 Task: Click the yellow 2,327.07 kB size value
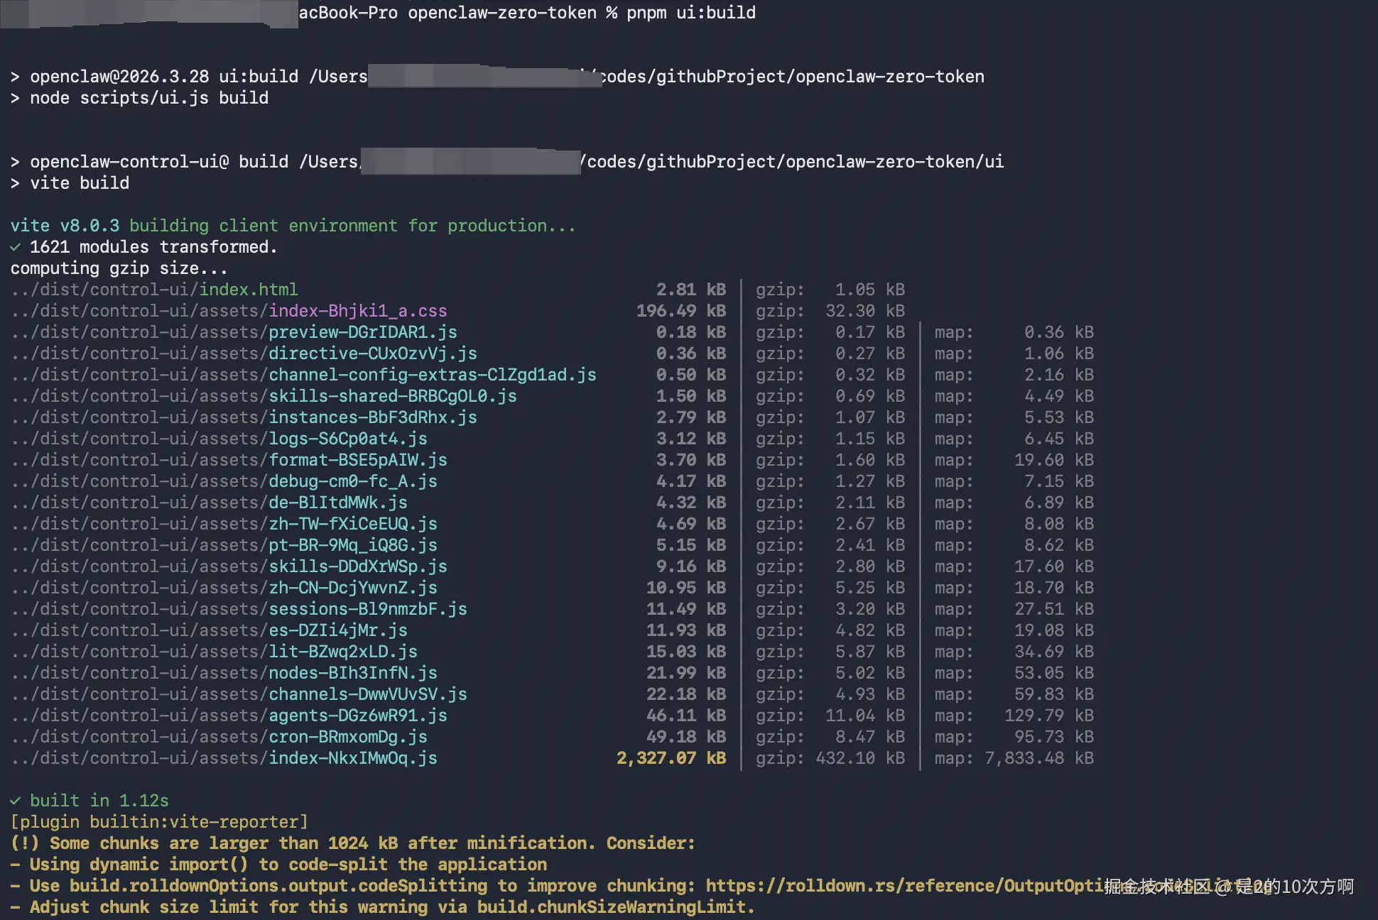(x=671, y=758)
